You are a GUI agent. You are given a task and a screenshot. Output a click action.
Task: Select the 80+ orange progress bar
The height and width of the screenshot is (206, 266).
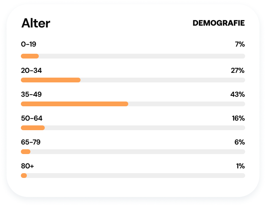pos(24,176)
